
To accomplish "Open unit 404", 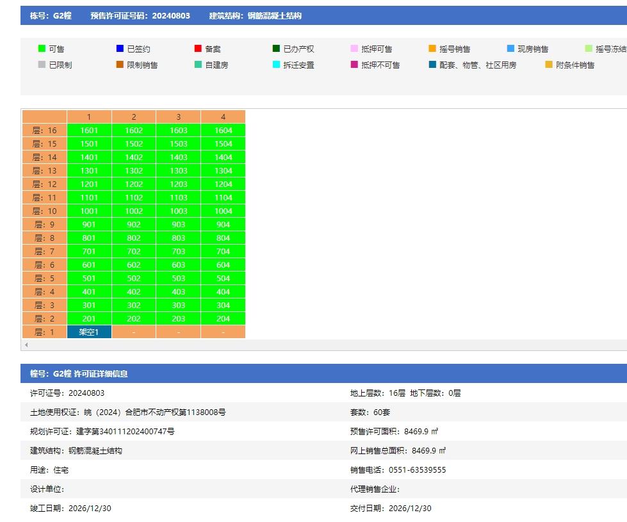I will [x=223, y=291].
